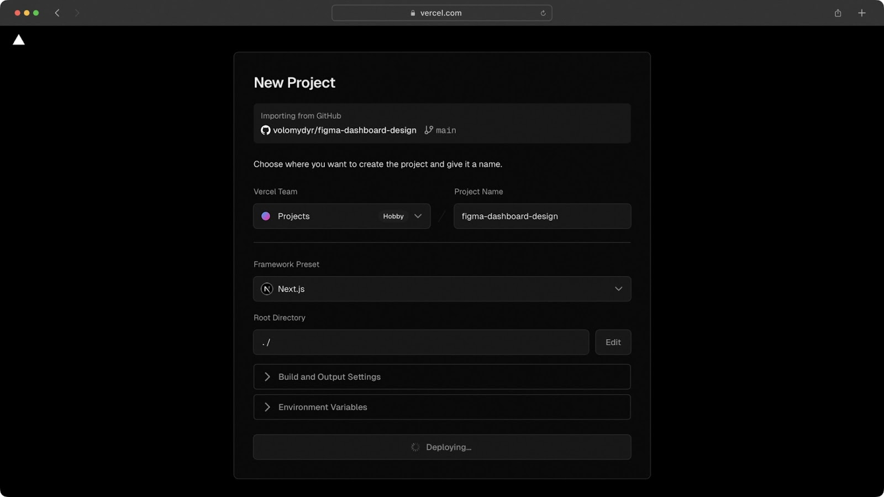Focus the Project Name input field
Viewport: 884px width, 497px height.
coord(542,216)
